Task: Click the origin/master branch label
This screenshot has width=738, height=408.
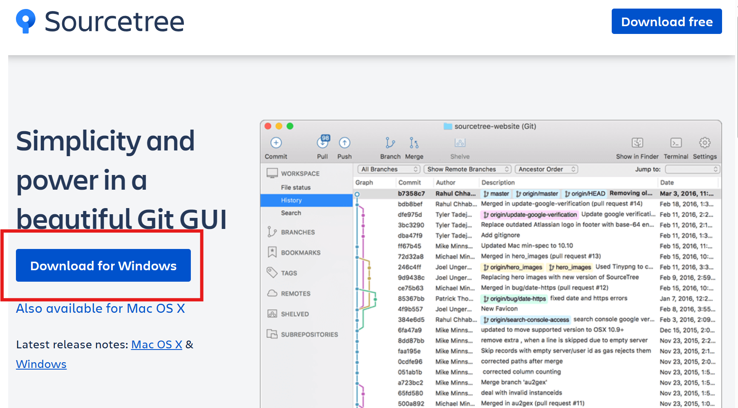Action: (x=537, y=193)
